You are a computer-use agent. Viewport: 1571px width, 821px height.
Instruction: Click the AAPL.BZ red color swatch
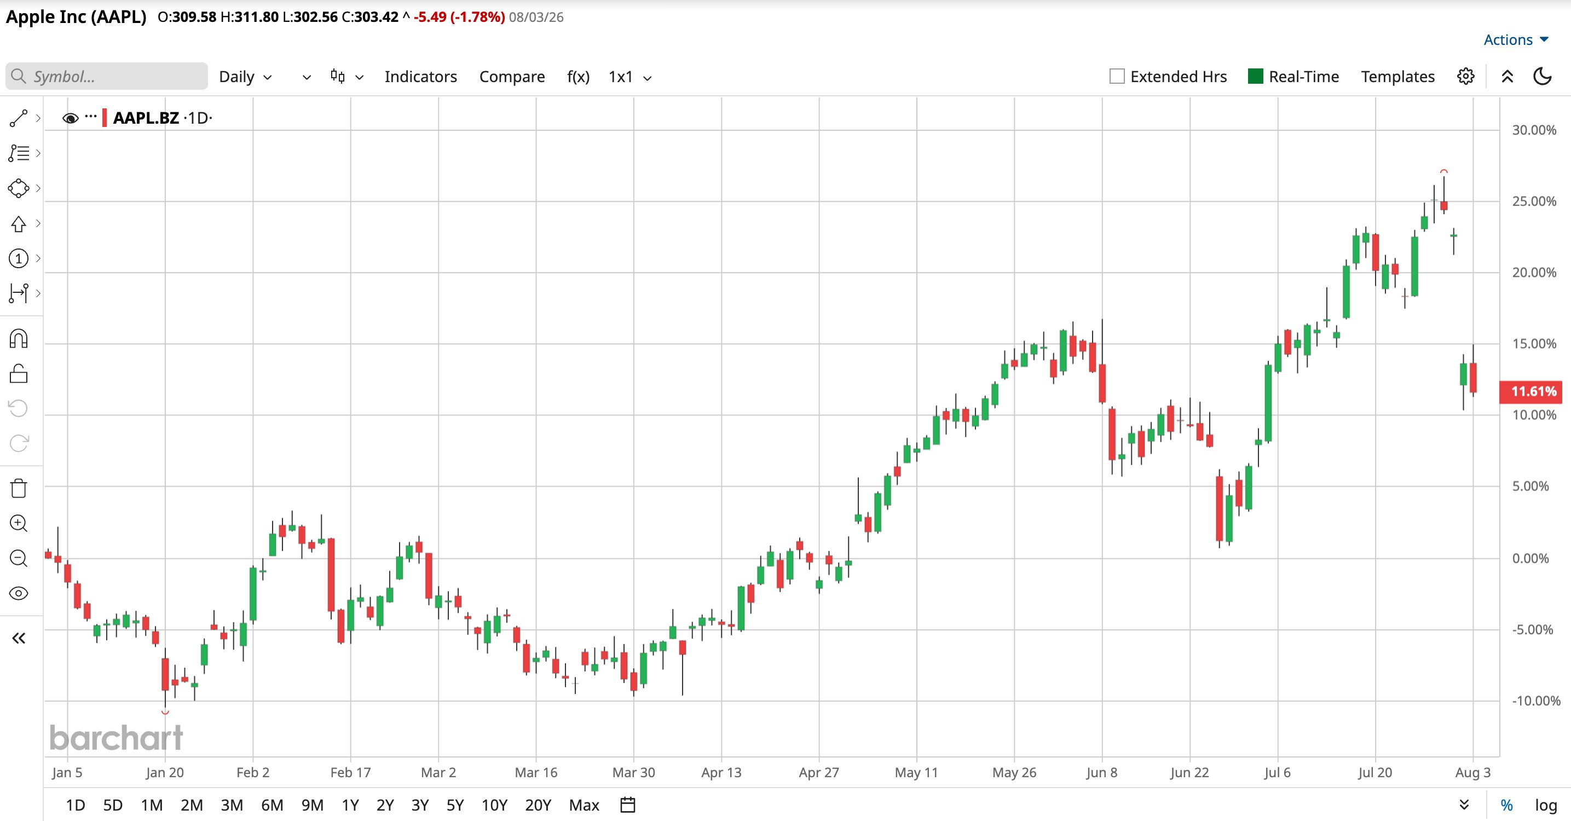coord(105,118)
